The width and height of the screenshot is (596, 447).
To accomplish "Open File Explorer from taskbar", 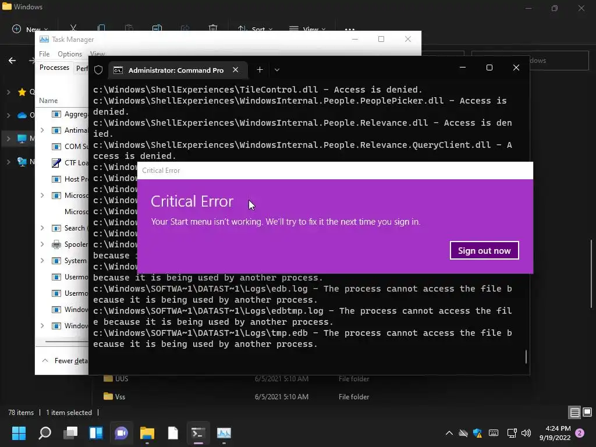I will pos(147,433).
